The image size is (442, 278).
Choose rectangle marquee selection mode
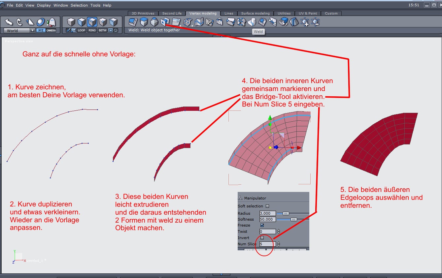click(111, 30)
